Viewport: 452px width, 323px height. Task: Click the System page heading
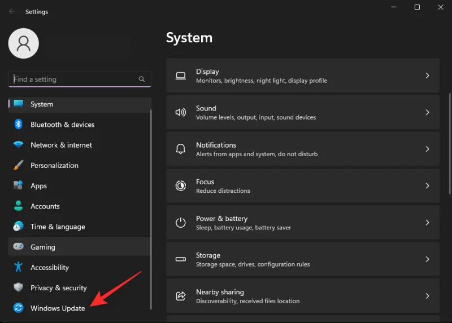tap(189, 38)
